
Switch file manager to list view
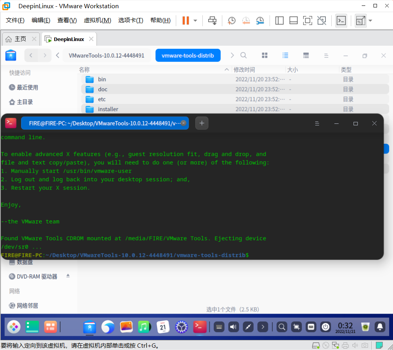point(285,55)
